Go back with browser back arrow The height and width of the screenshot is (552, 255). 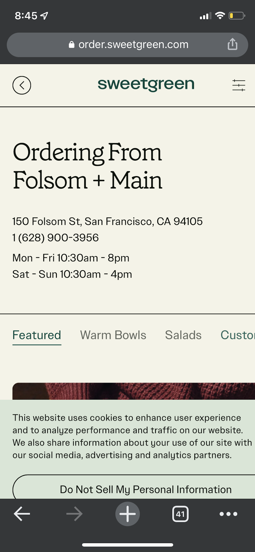pyautogui.click(x=22, y=514)
